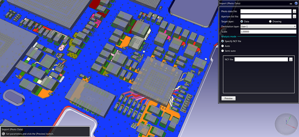
Task: Click the guidance icon in the status message
Action: [x=4, y=134]
